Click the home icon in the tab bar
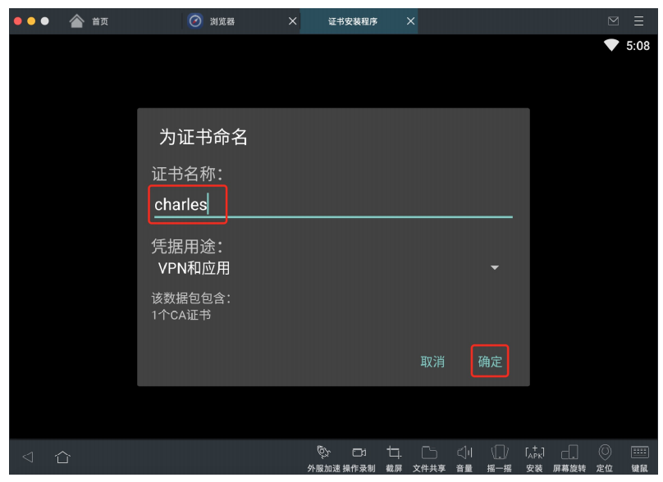 [x=76, y=20]
